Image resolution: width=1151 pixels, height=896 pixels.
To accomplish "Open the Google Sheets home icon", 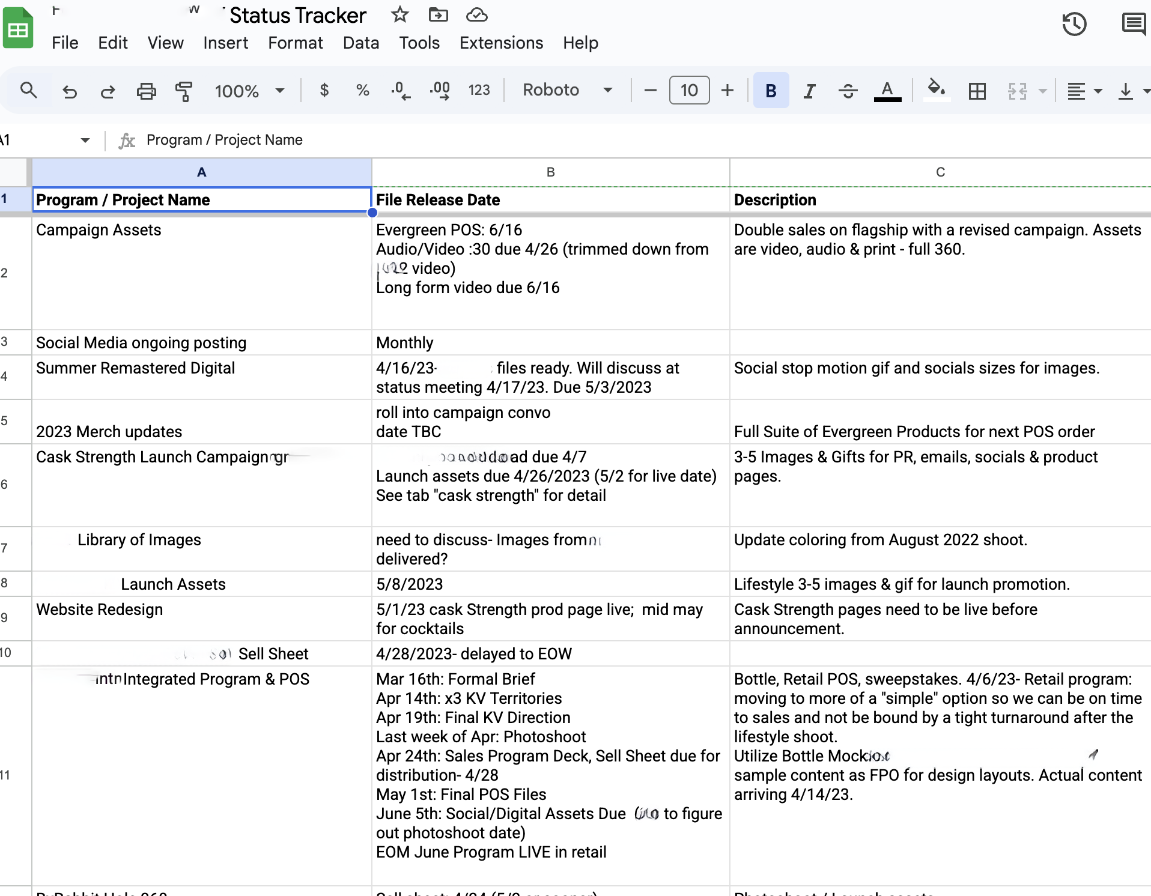I will click(18, 28).
